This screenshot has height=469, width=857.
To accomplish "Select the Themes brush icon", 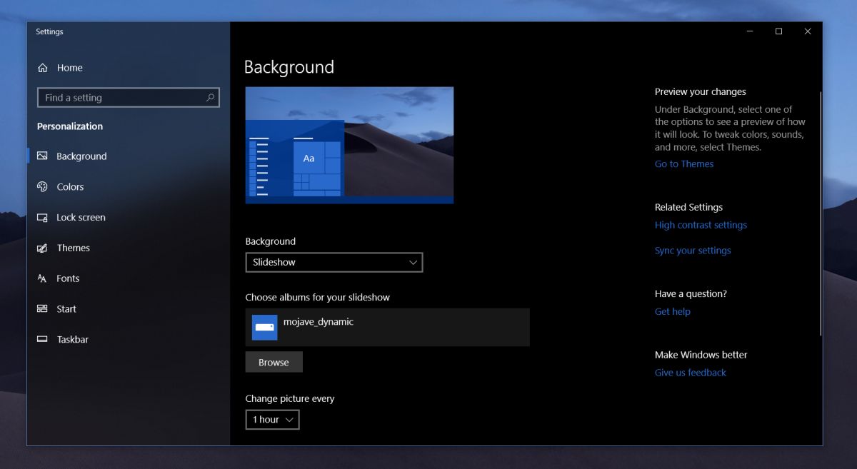I will (x=44, y=248).
